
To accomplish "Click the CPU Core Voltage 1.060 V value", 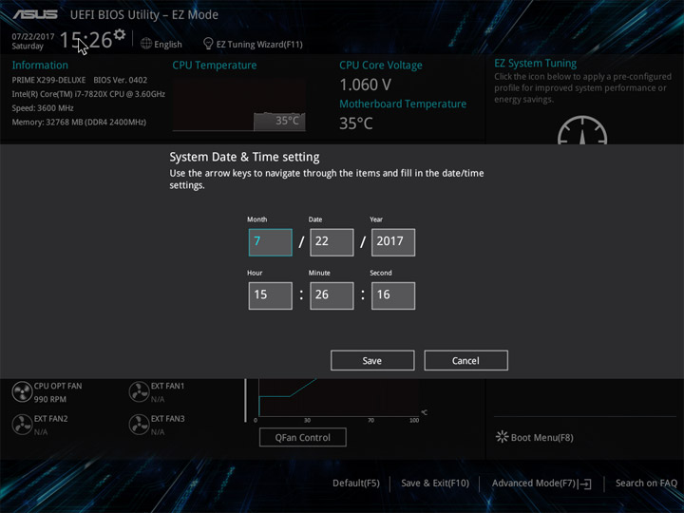I will 366,85.
